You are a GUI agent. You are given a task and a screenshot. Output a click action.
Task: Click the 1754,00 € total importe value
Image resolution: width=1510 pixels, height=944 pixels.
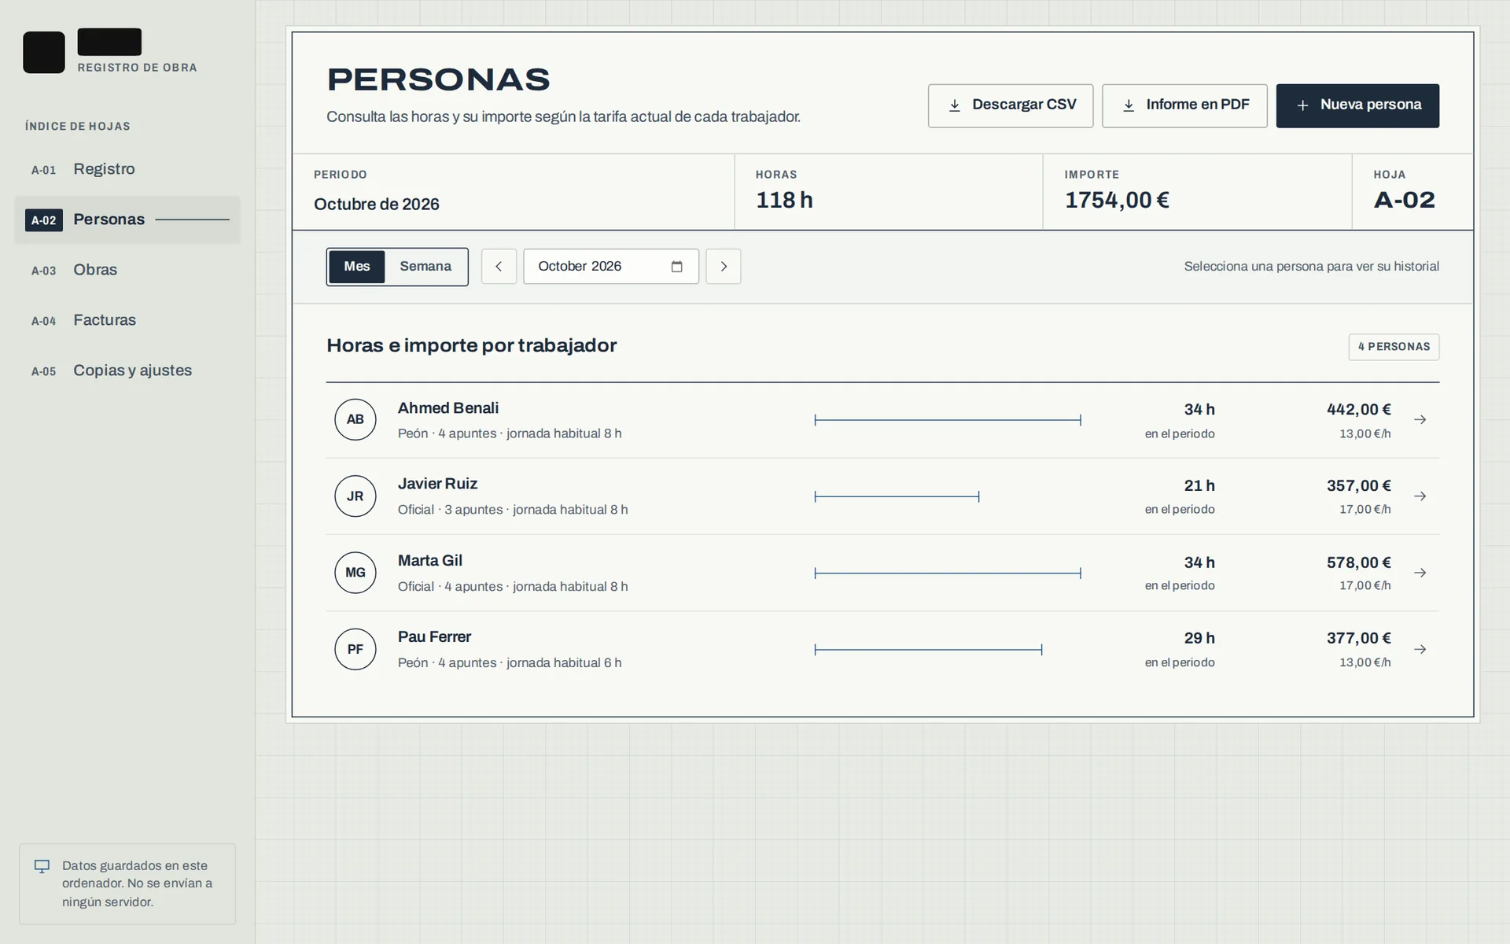click(x=1117, y=201)
